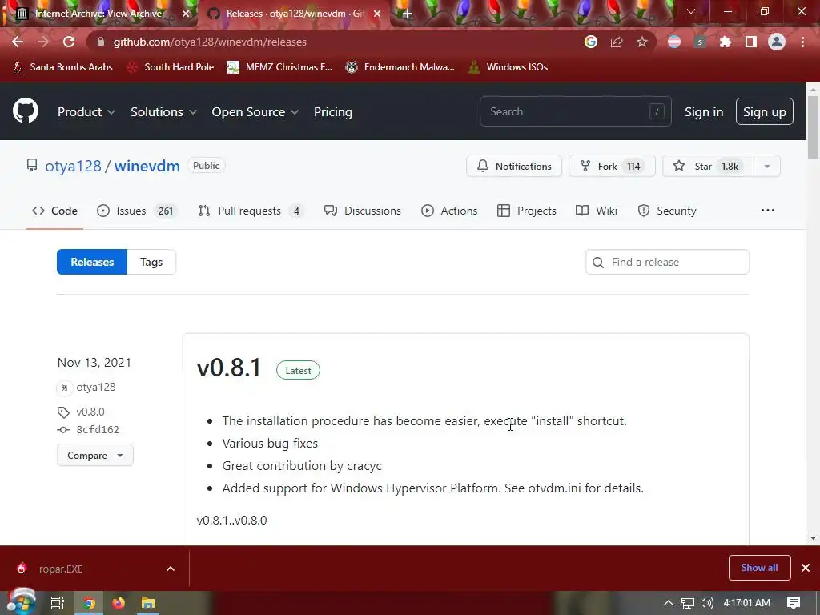Expand the Product menu
Viewport: 820px width, 615px height.
click(x=86, y=112)
